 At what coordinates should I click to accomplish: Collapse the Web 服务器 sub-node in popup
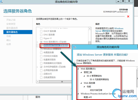point(81,83)
